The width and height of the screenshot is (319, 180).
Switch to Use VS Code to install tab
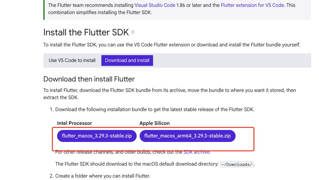72,60
